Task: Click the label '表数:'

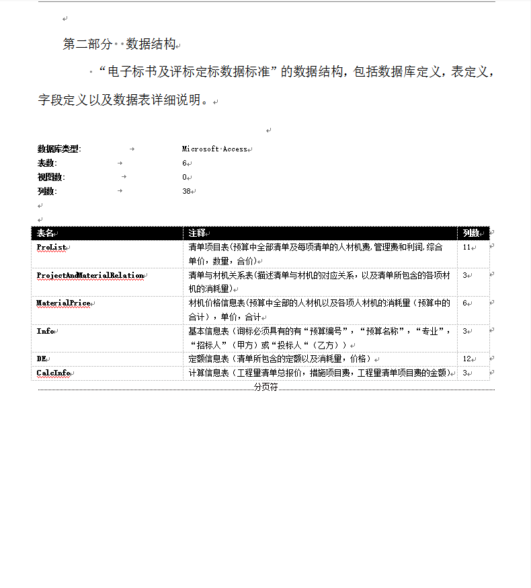Action: [x=47, y=163]
